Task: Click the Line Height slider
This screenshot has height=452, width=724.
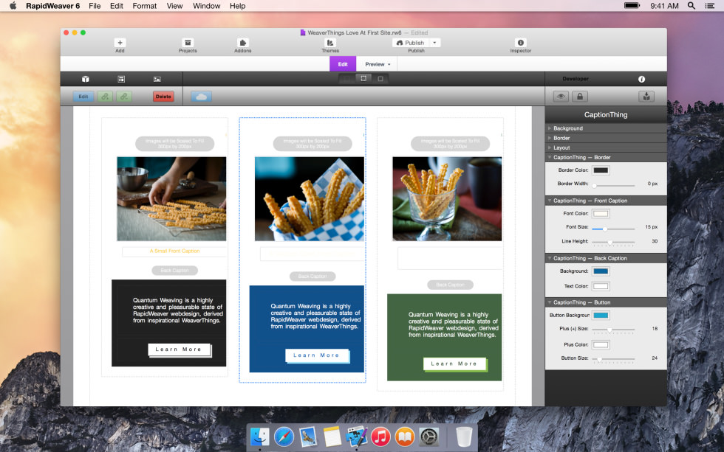Action: [x=614, y=242]
